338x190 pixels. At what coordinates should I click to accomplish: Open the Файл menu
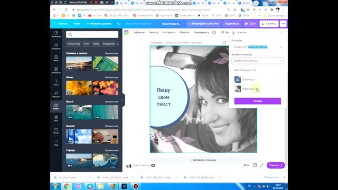tap(77, 24)
